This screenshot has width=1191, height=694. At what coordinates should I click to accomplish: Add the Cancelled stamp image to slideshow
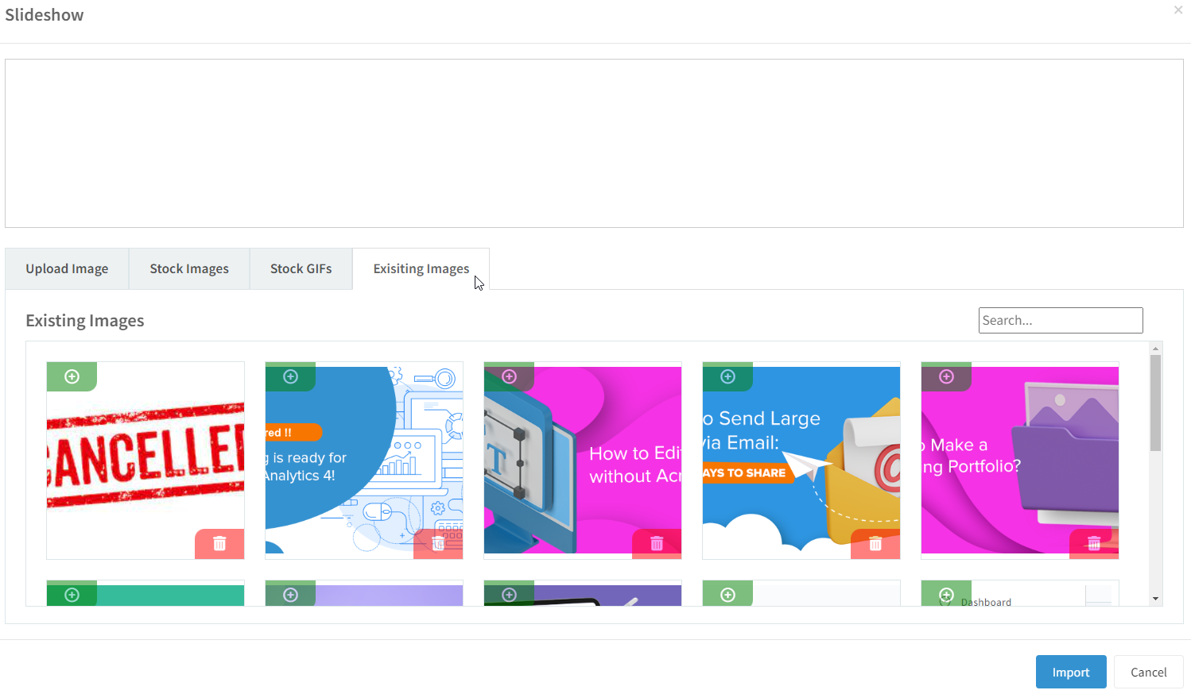(x=72, y=376)
